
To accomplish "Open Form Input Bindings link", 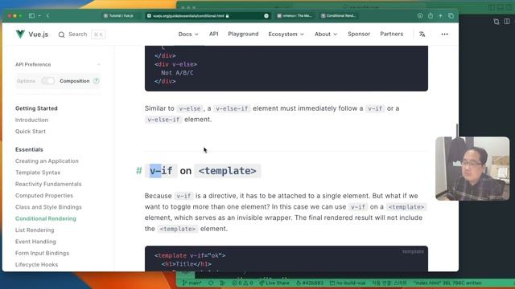I will [42, 253].
